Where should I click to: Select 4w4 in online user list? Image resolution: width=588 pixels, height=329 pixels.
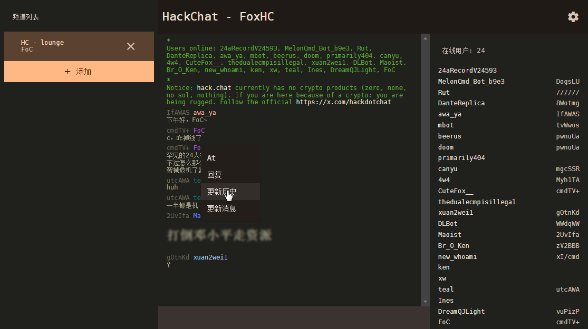tap(444, 180)
